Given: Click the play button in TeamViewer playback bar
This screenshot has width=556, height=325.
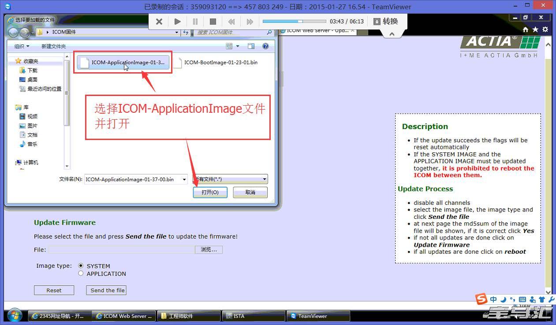Looking at the screenshot, I should (177, 22).
